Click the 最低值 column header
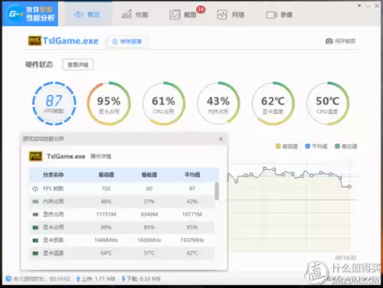The width and height of the screenshot is (383, 288). (149, 175)
